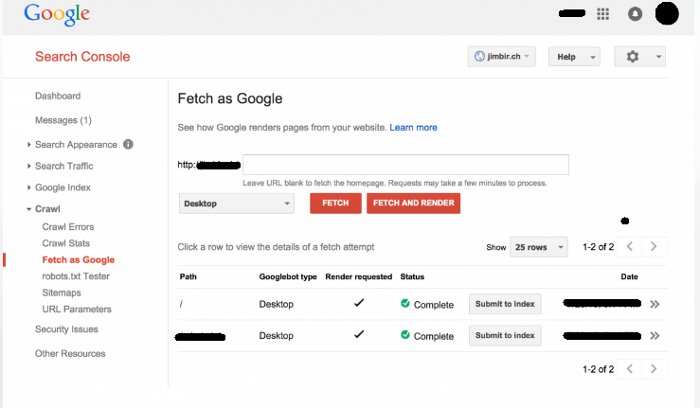
Task: Open robots.txt Tester
Action: pyautogui.click(x=76, y=276)
